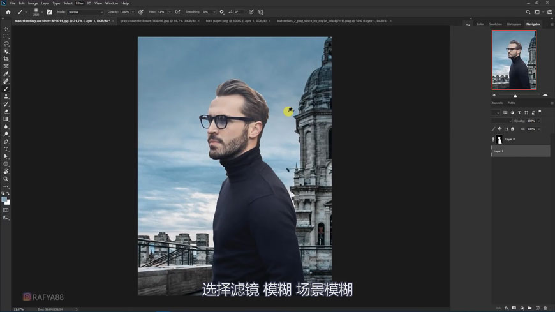Select the Crop tool

coord(6,59)
